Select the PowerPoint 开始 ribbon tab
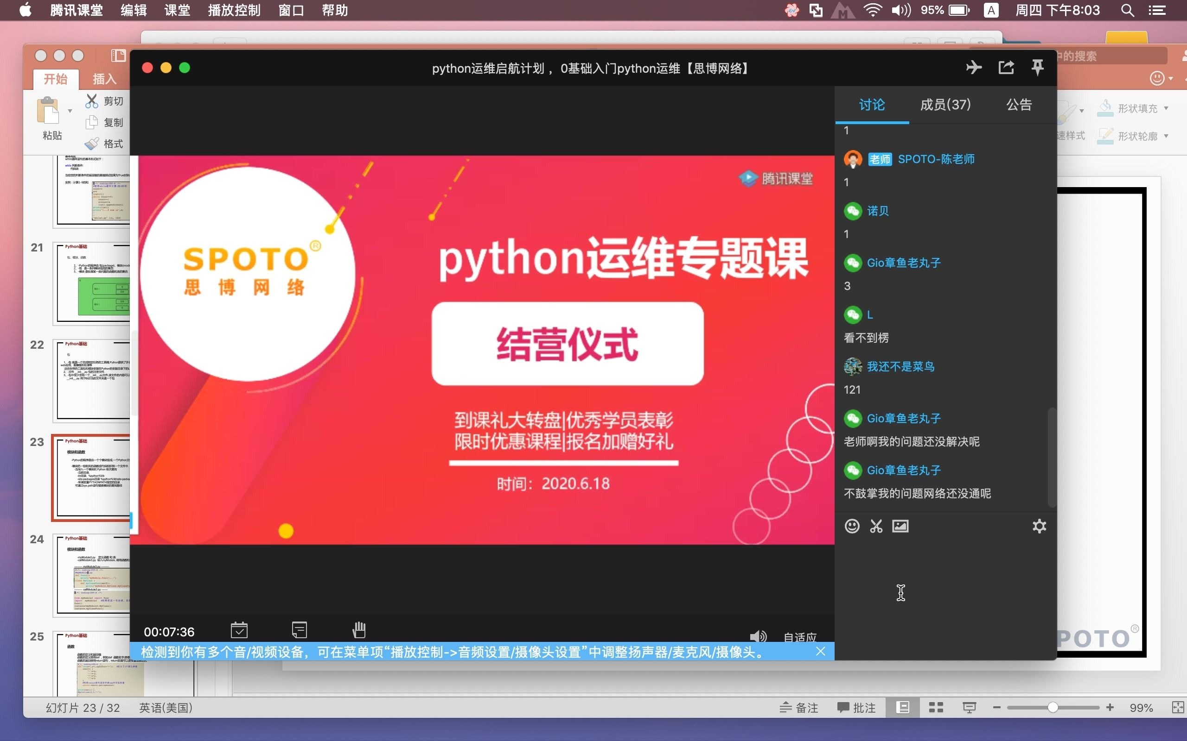The width and height of the screenshot is (1187, 741). click(x=56, y=78)
